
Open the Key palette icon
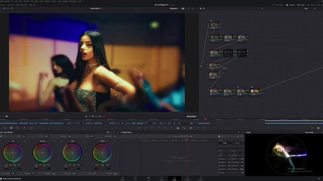tap(191, 128)
